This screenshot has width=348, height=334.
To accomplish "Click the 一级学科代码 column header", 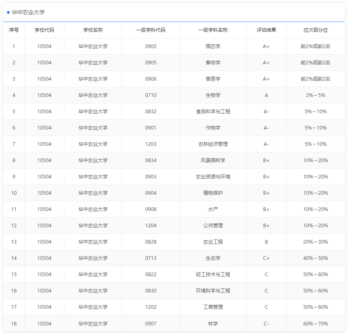I will pos(151,30).
